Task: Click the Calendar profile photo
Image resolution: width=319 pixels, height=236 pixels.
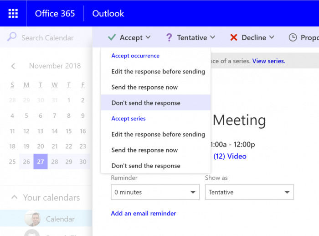Action: click(x=32, y=219)
